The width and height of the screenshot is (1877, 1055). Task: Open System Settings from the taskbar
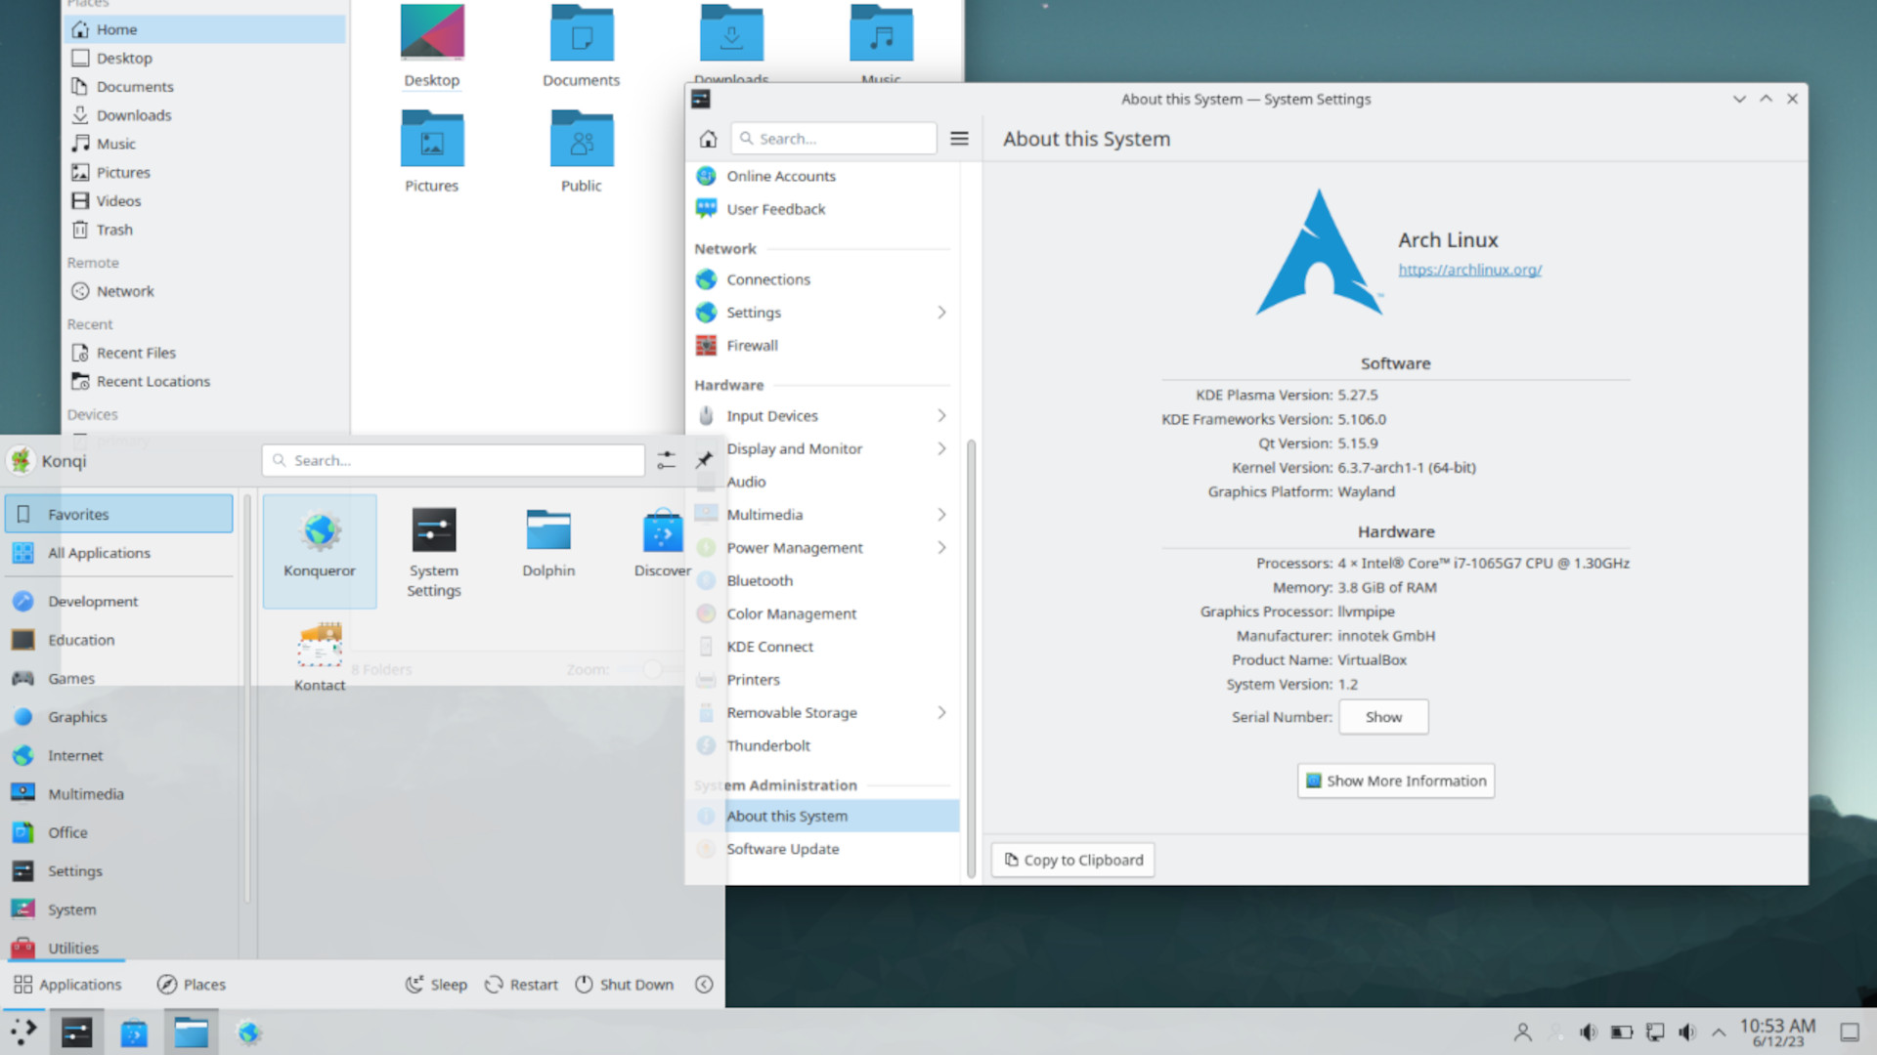[76, 1032]
